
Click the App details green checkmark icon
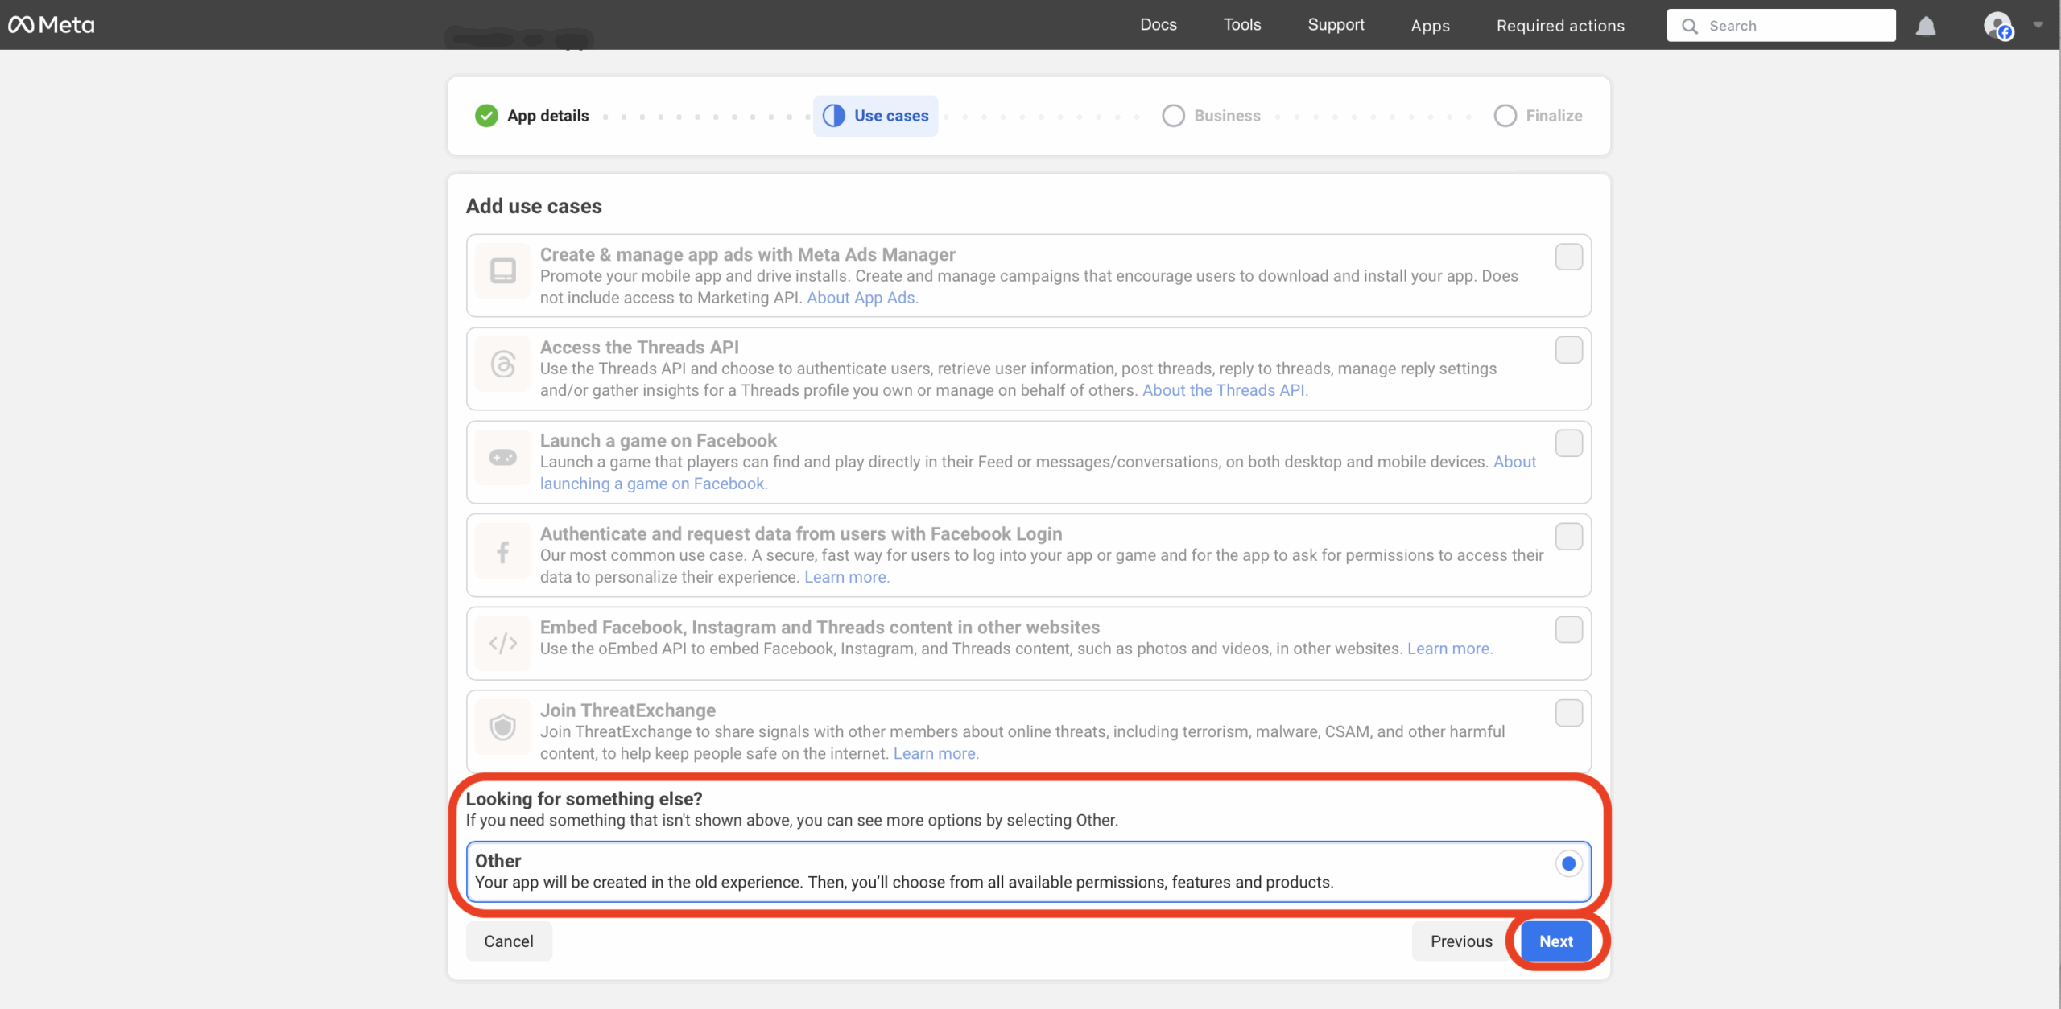point(486,116)
